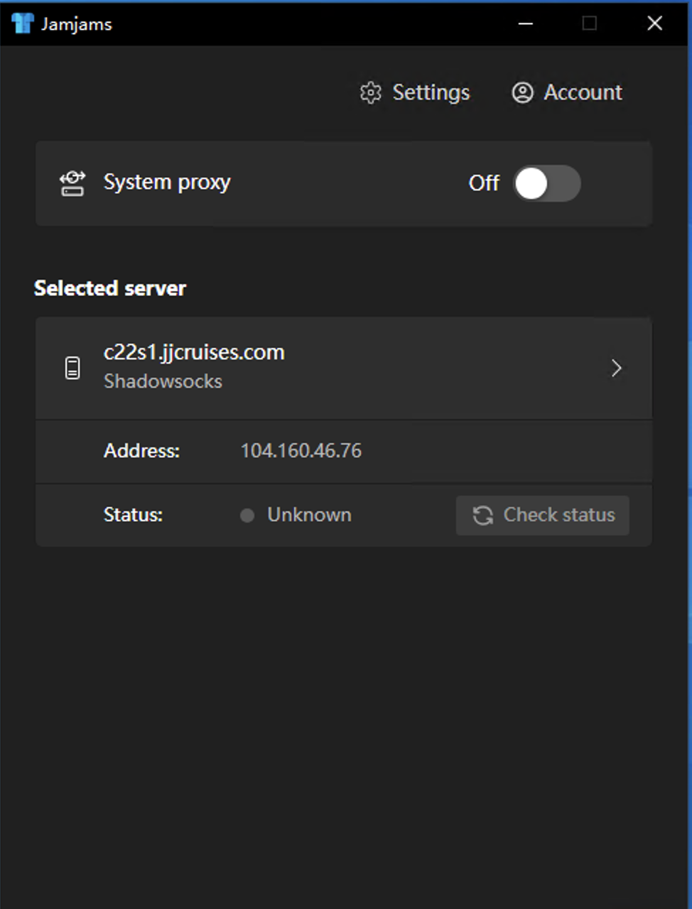
Task: Expand server list with right chevron
Action: click(616, 368)
